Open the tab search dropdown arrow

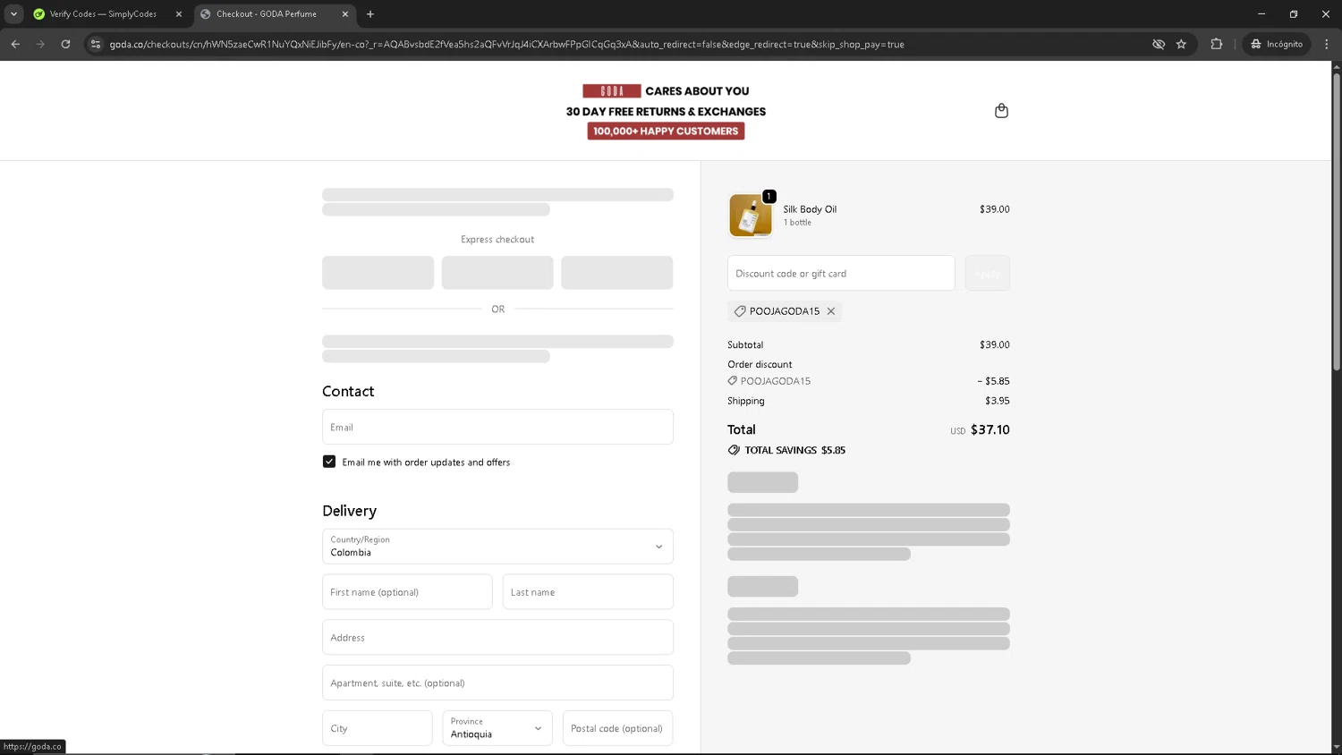point(13,14)
